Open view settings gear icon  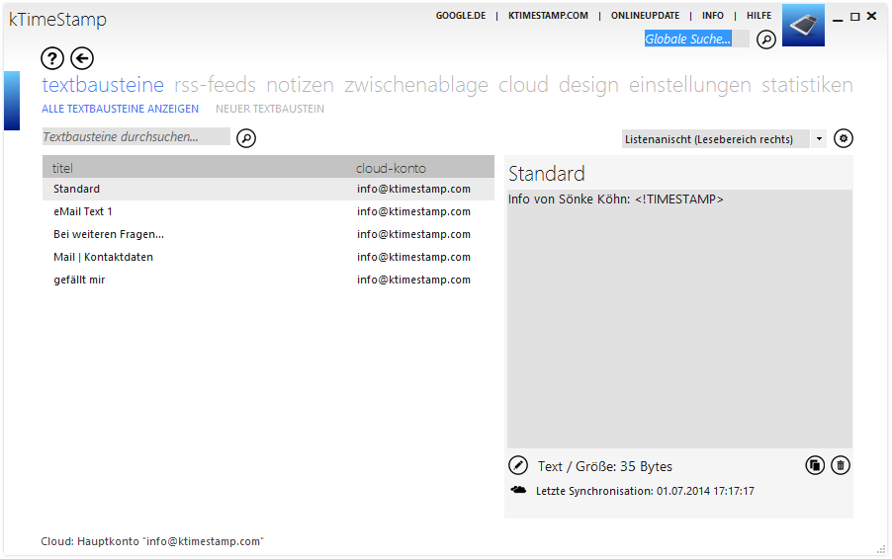844,138
